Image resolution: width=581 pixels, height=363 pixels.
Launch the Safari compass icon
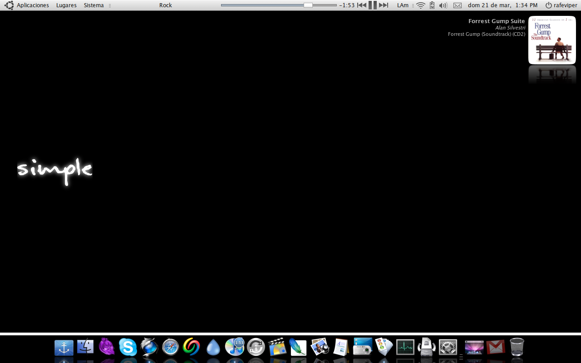tap(171, 348)
